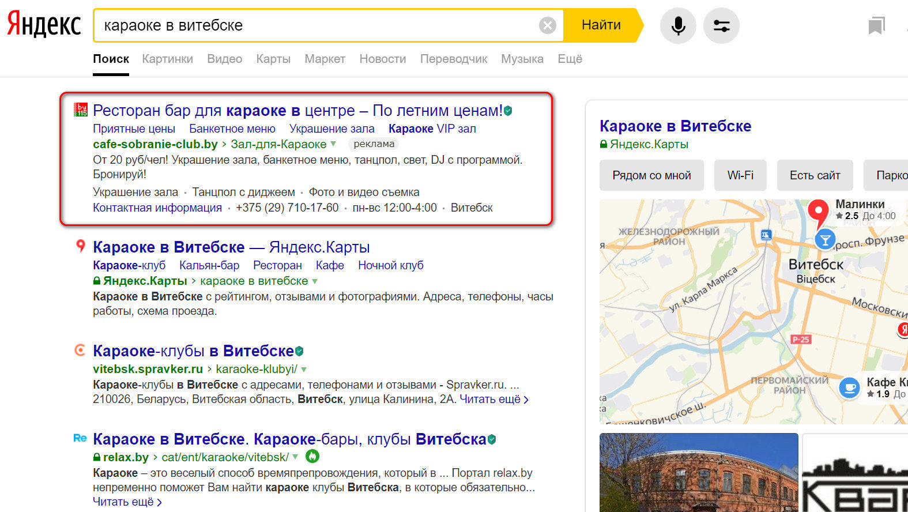The image size is (908, 512).
Task: Click red Yandex marker at map edge
Action: (903, 330)
